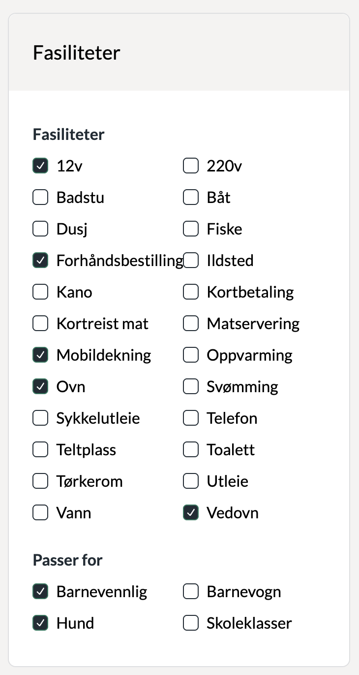The image size is (359, 675).
Task: Disable the Mobildekning checkbox
Action: coord(40,355)
